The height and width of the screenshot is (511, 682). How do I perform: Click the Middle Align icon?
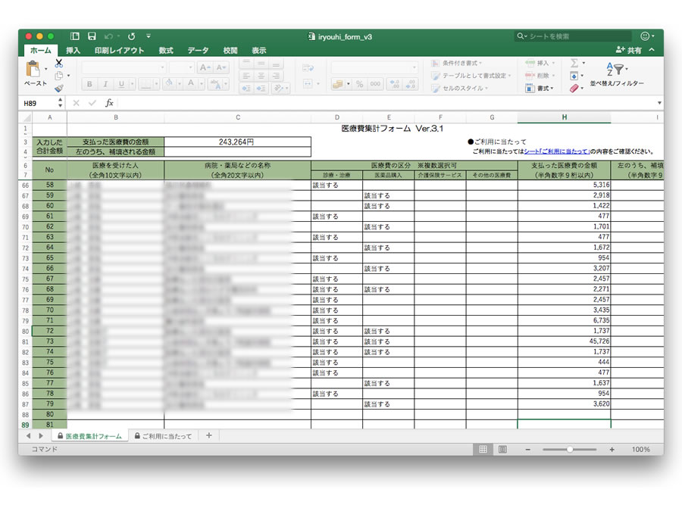coord(261,64)
